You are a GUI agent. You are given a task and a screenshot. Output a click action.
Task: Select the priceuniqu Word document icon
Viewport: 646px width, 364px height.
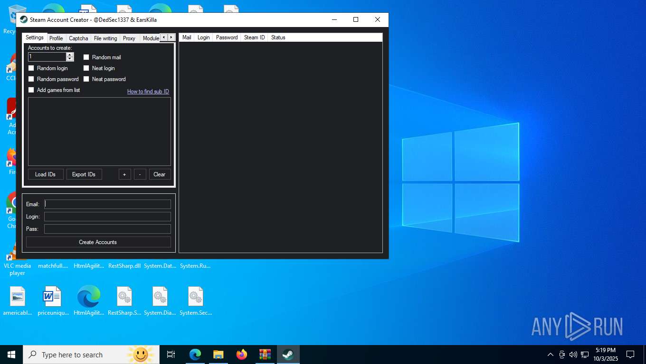coord(53,301)
